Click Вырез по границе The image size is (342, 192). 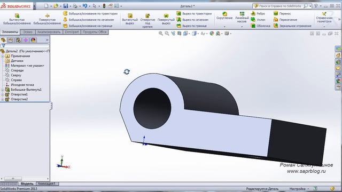point(191,26)
